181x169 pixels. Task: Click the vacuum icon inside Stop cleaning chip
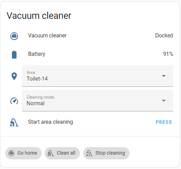[x=89, y=153]
